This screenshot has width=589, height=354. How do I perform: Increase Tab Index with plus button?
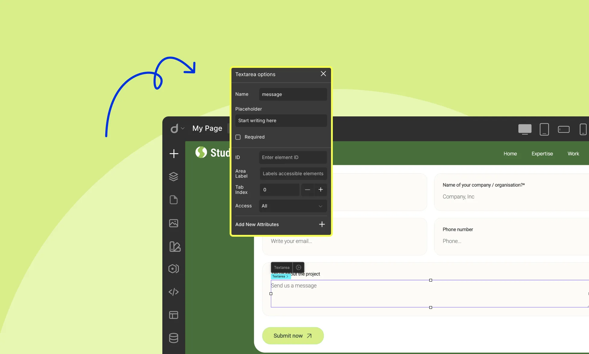(321, 190)
